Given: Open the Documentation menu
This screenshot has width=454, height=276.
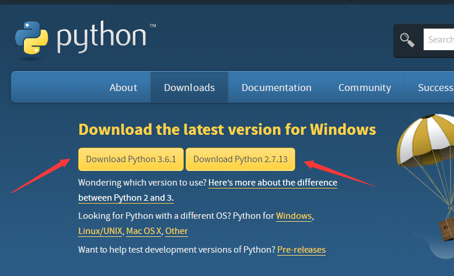Looking at the screenshot, I should coord(276,88).
